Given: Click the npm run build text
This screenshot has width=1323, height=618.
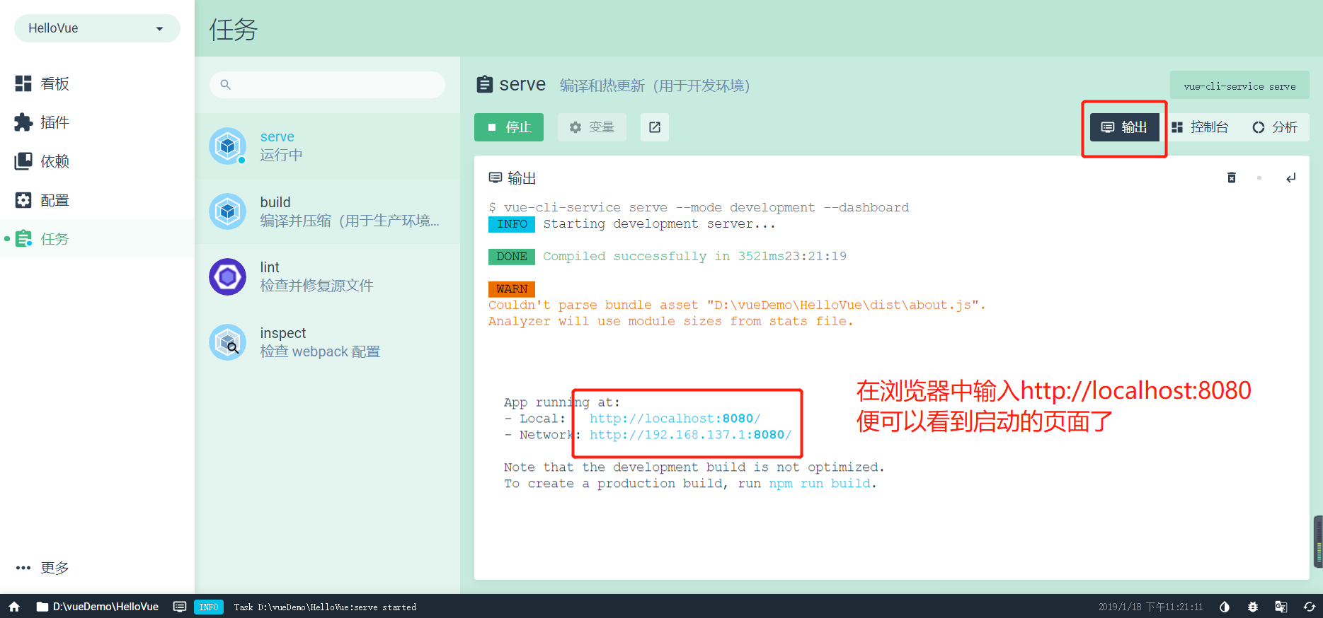Looking at the screenshot, I should 820,484.
